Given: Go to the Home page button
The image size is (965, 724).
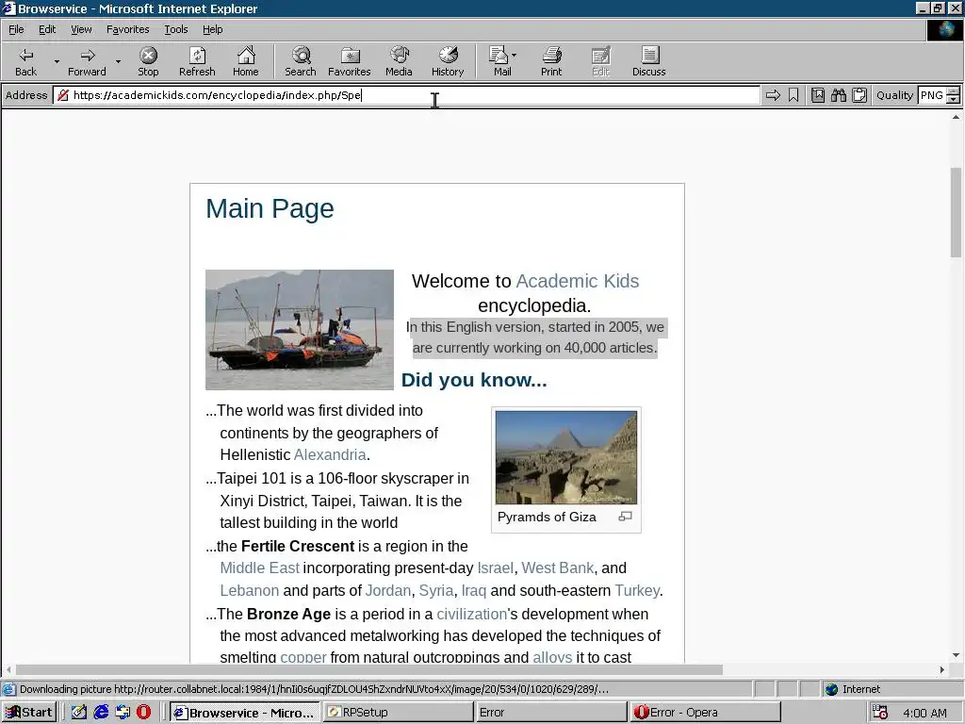Looking at the screenshot, I should (246, 61).
